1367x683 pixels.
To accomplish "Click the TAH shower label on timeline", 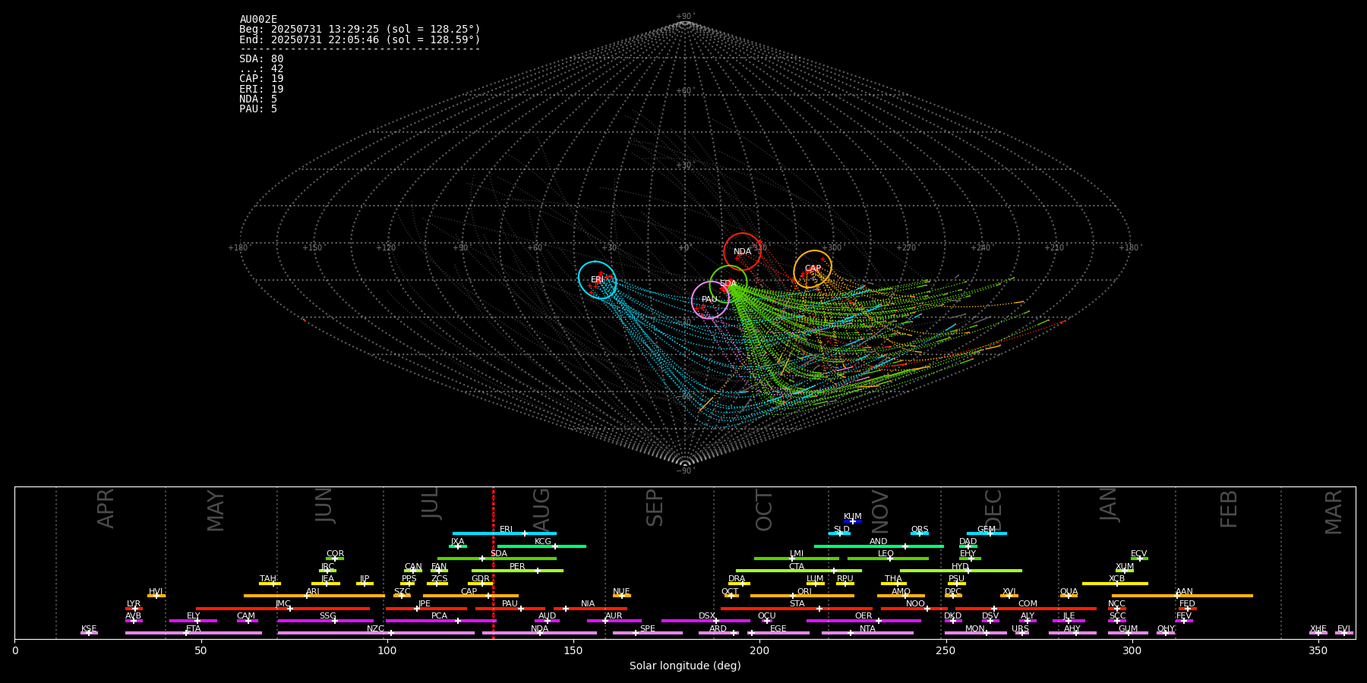I will [268, 579].
